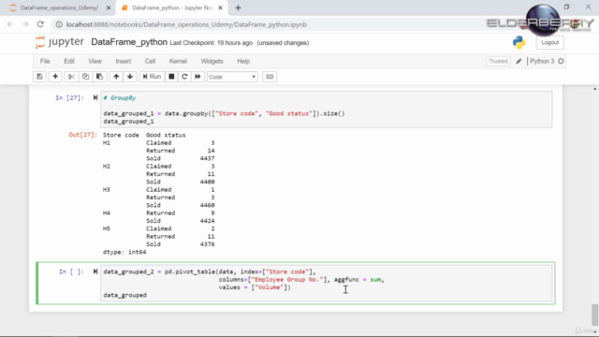Open a new browser tab

pyautogui.click(x=238, y=7)
